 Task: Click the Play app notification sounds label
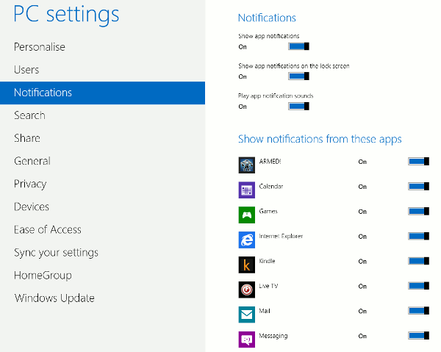click(x=276, y=96)
